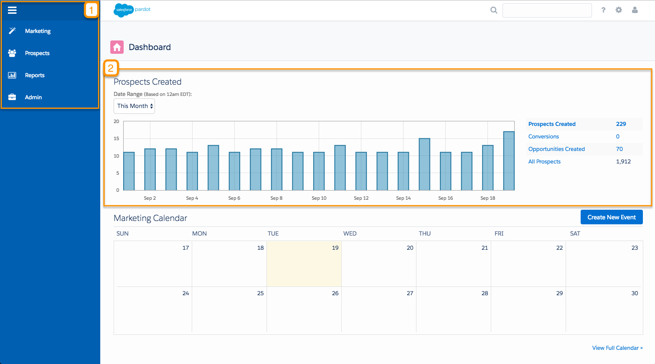Open the Reports menu item
The width and height of the screenshot is (655, 364).
35,75
